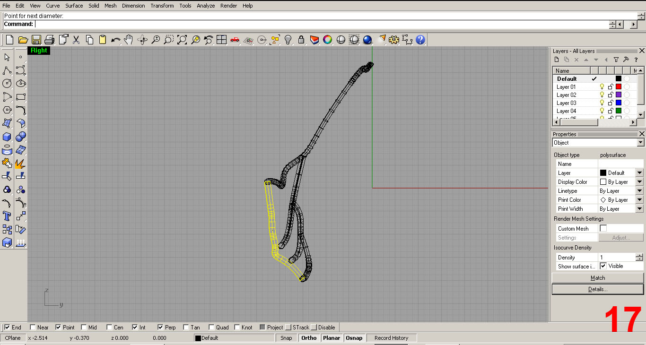Select the Polyline tool
This screenshot has height=345, width=646.
[x=7, y=70]
